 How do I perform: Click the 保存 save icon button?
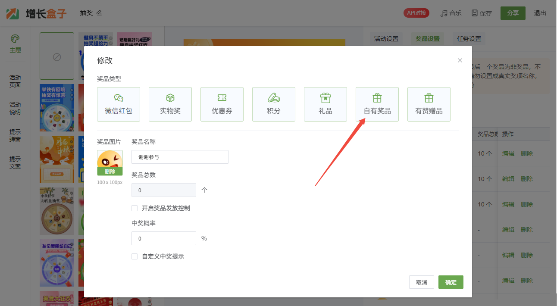point(482,13)
